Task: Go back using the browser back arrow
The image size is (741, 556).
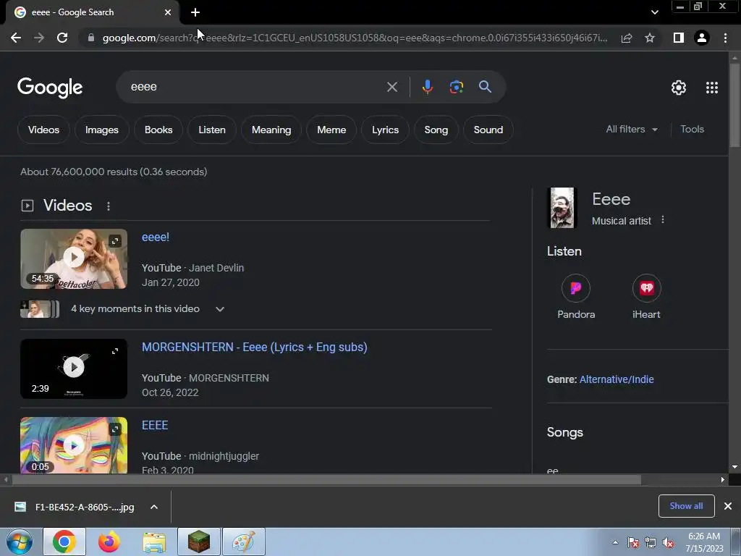Action: [x=16, y=38]
